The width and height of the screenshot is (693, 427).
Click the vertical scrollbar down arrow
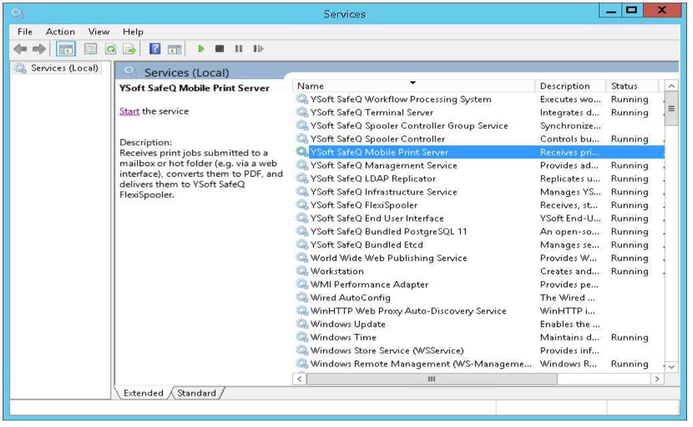click(x=672, y=367)
